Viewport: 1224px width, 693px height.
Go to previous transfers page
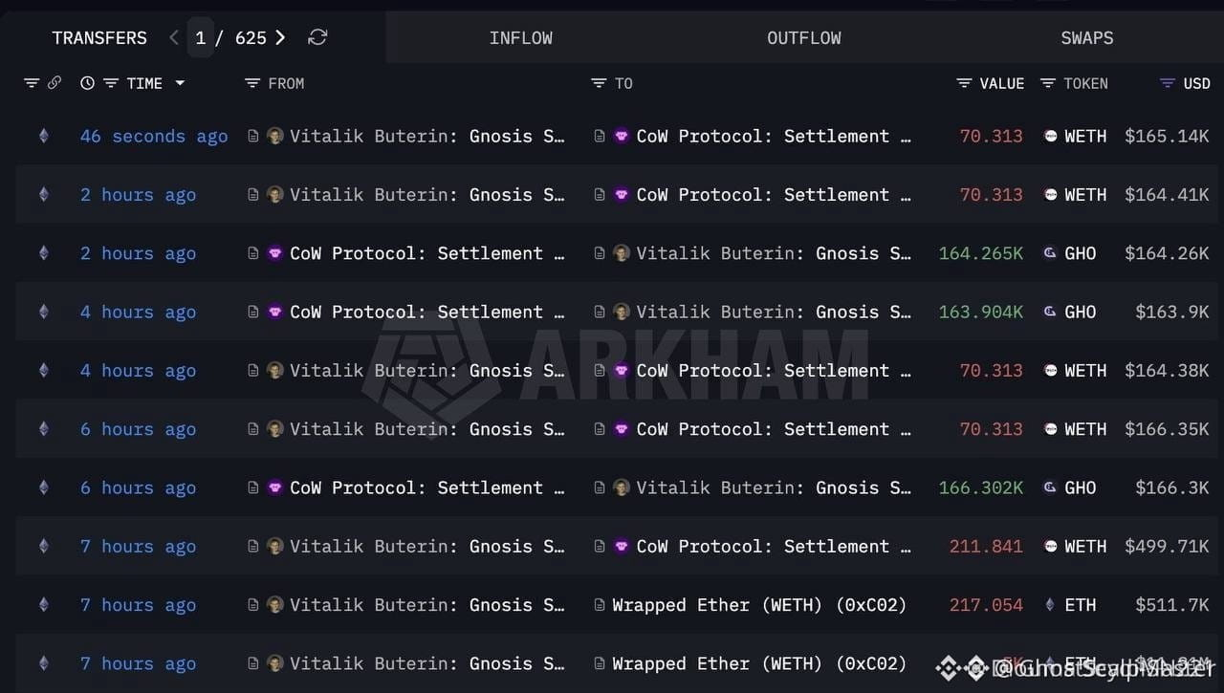173,37
